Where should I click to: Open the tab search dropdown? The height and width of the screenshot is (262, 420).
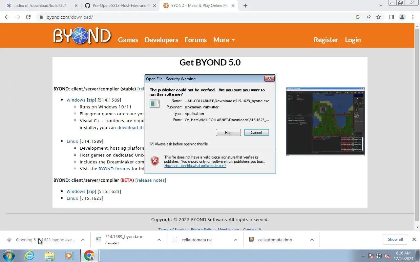pos(381,6)
